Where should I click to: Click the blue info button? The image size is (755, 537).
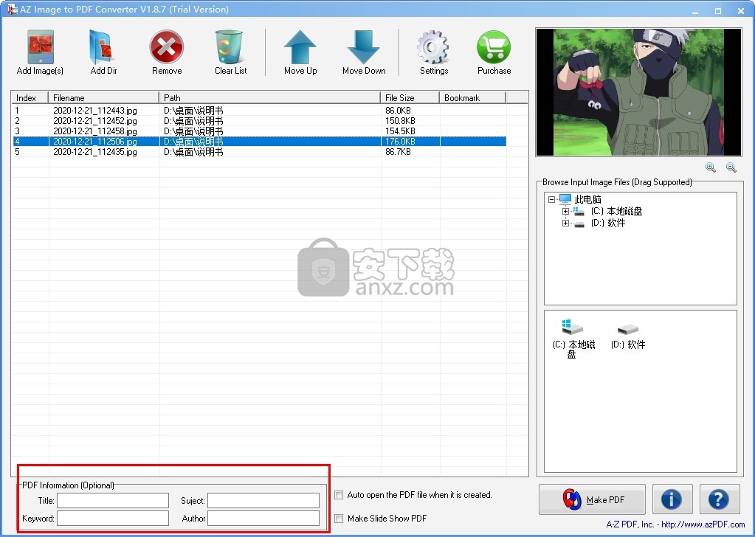point(672,499)
